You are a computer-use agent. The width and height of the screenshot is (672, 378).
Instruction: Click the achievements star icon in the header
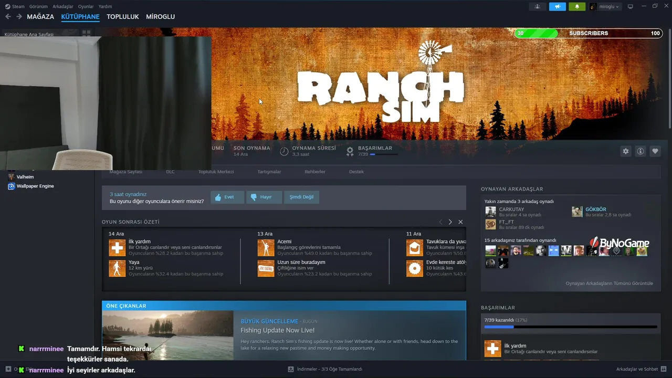[350, 151]
